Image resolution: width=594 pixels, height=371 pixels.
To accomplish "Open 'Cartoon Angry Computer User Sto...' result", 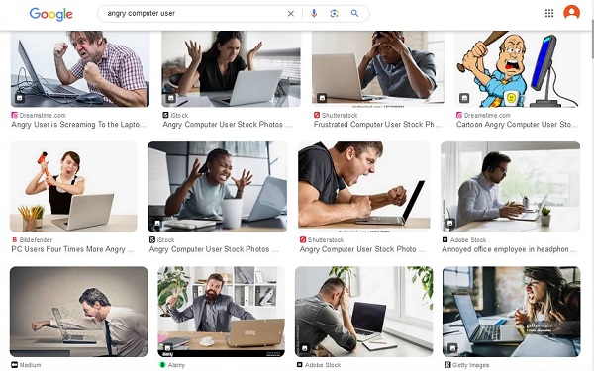I will pos(517,125).
